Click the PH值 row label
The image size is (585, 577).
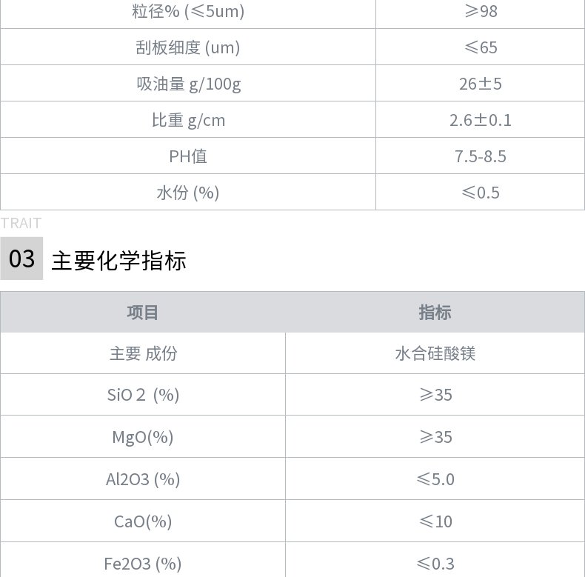click(x=188, y=156)
